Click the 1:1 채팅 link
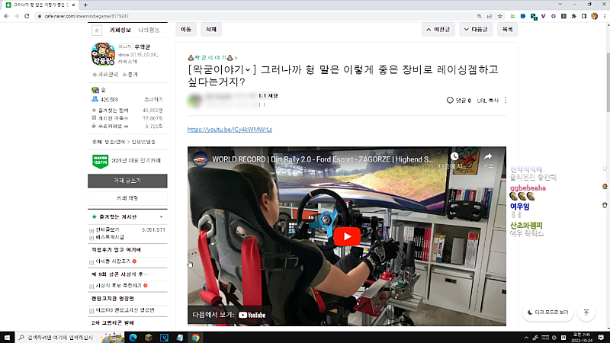610x343 pixels. (x=268, y=96)
